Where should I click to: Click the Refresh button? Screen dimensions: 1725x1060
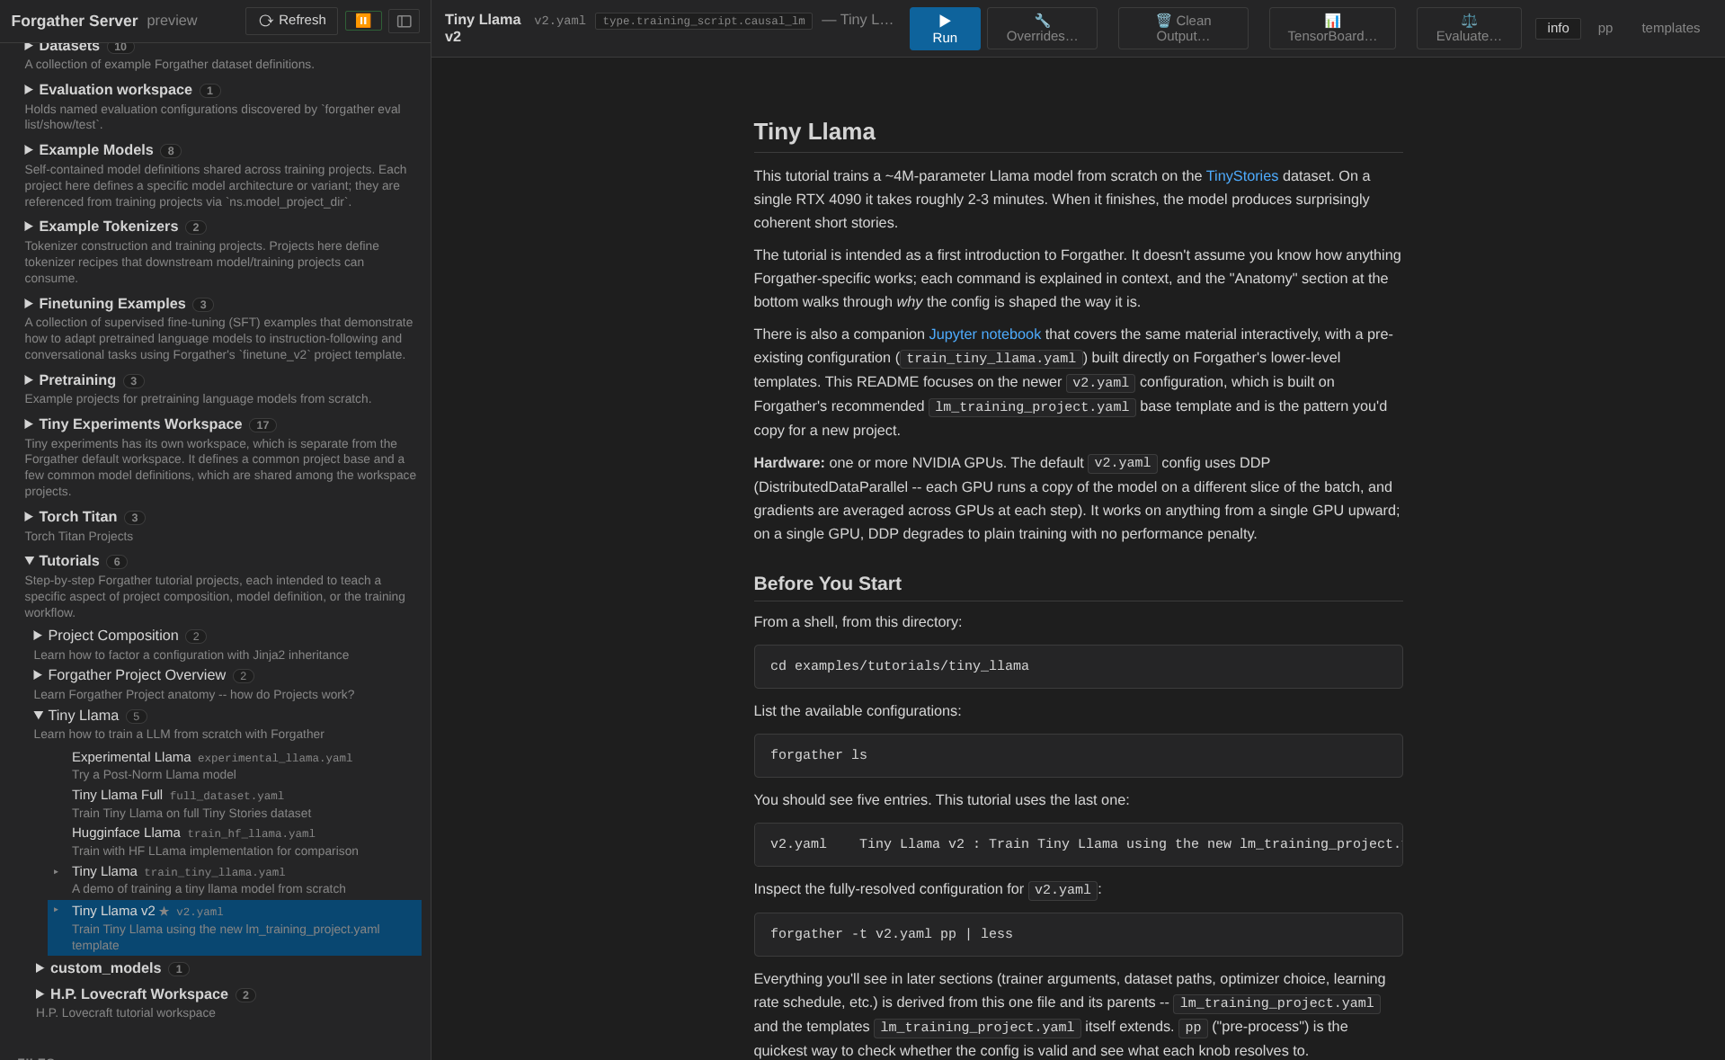(x=291, y=21)
